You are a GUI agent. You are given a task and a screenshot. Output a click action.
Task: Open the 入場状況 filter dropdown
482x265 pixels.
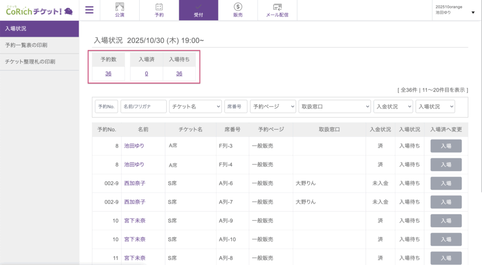coord(435,107)
